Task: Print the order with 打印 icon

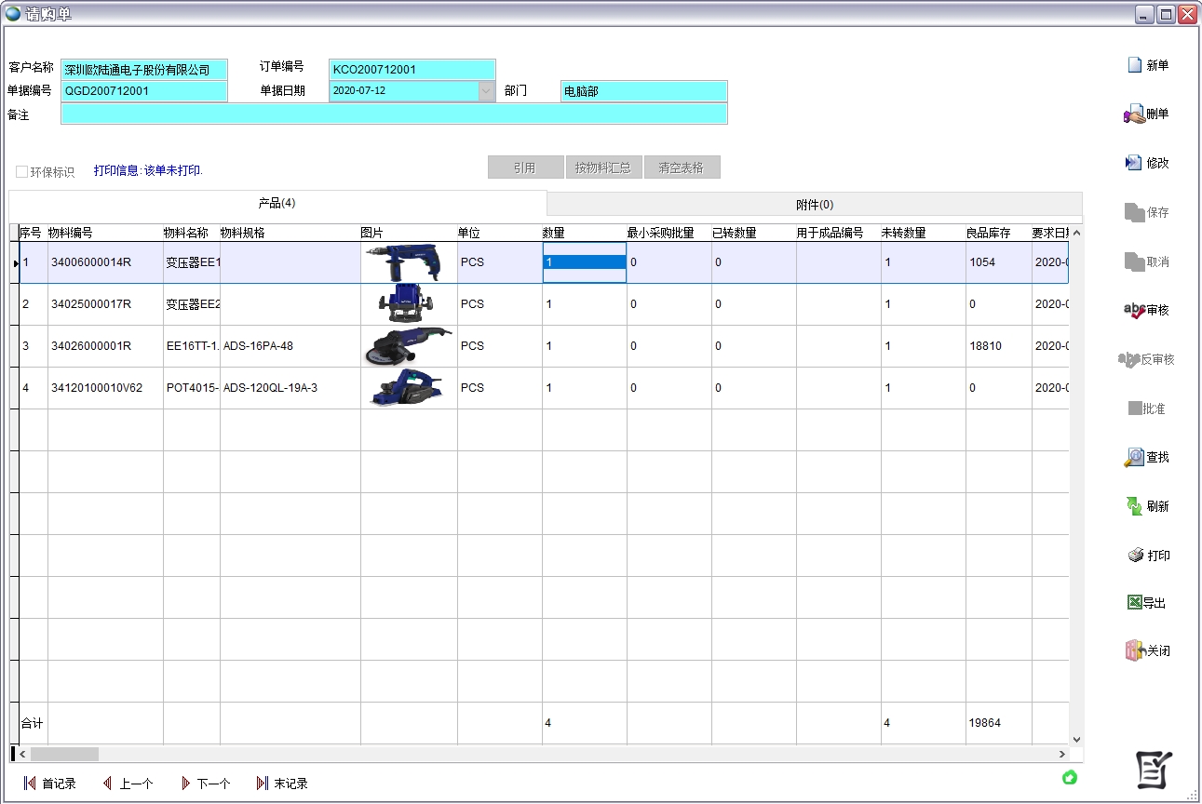Action: pyautogui.click(x=1135, y=556)
